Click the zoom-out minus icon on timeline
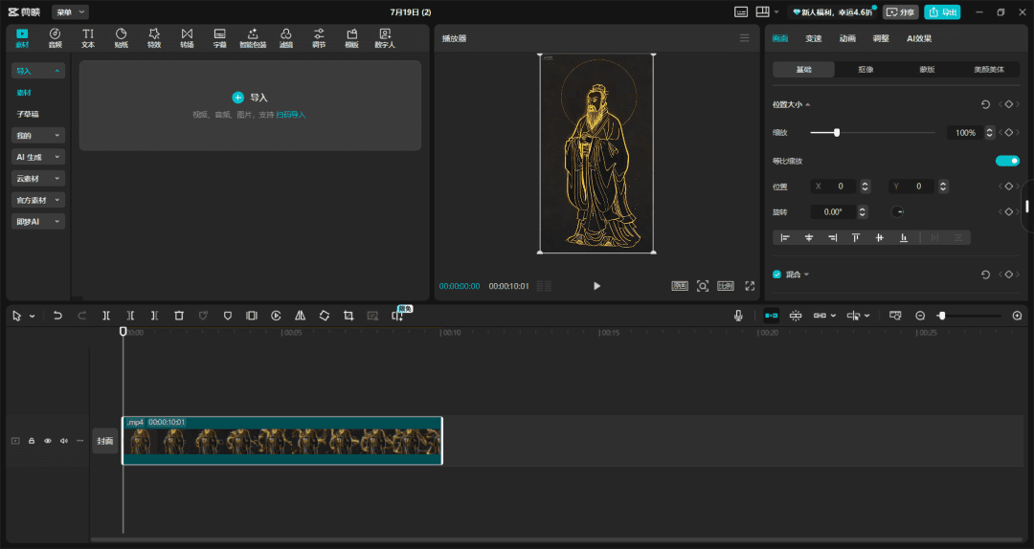Image resolution: width=1034 pixels, height=549 pixels. click(920, 316)
